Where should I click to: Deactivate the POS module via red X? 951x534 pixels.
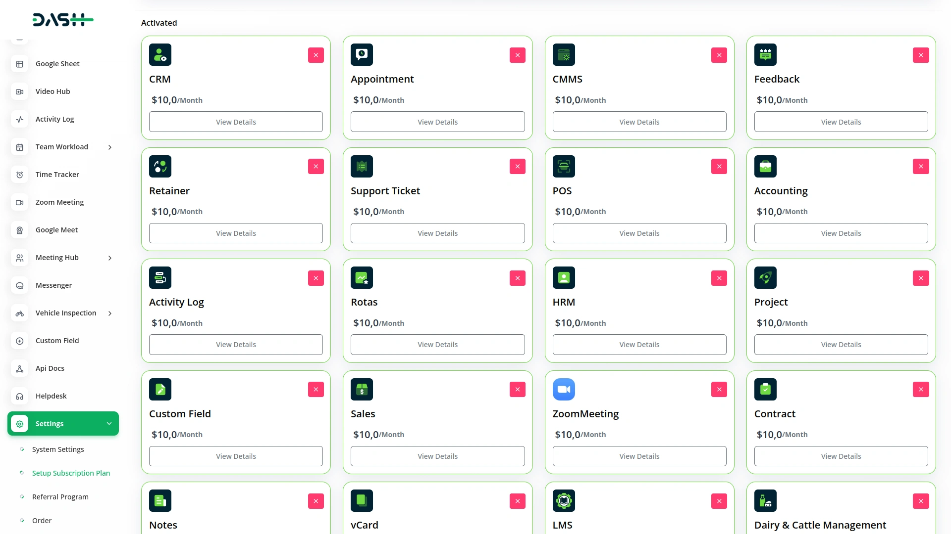(719, 167)
